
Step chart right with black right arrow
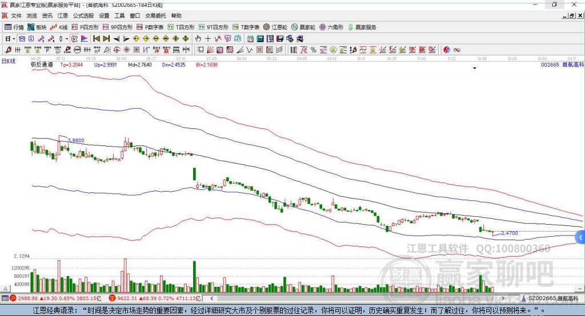126,39
